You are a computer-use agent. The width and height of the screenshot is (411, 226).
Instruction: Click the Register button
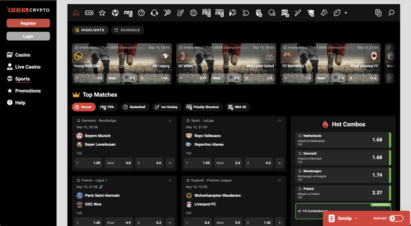click(28, 23)
